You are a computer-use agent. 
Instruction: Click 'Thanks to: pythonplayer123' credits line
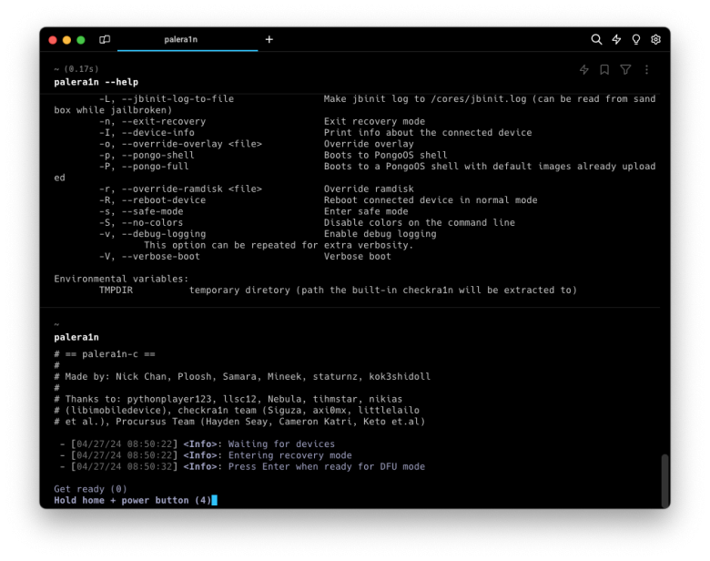pos(228,399)
